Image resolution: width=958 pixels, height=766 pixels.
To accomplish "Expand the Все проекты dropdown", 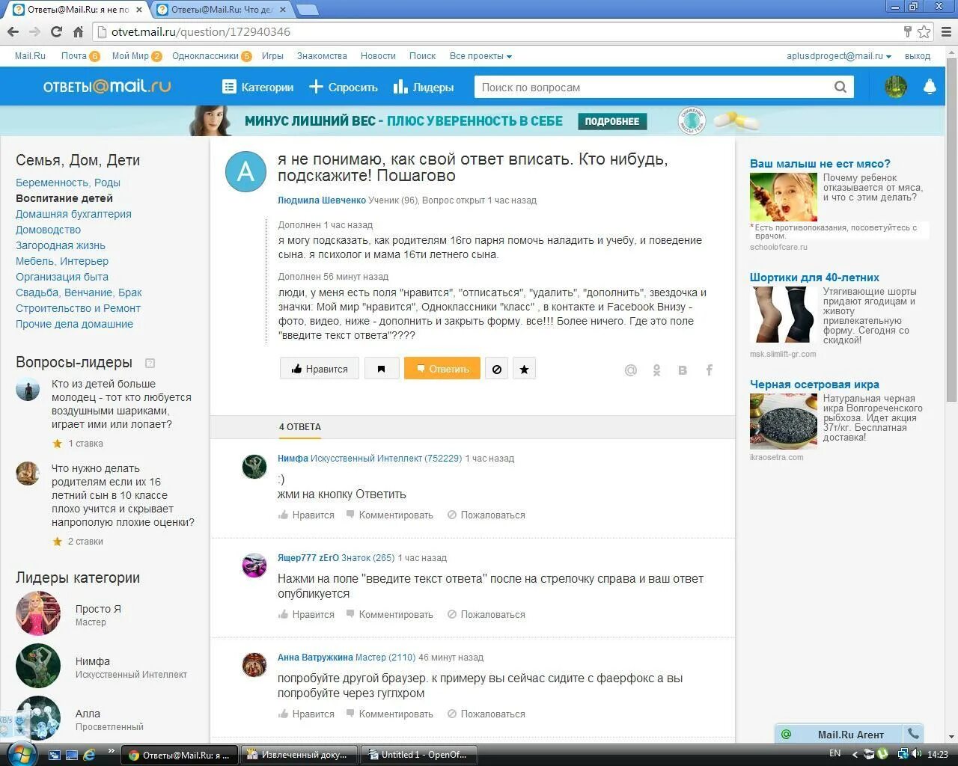I will click(480, 56).
